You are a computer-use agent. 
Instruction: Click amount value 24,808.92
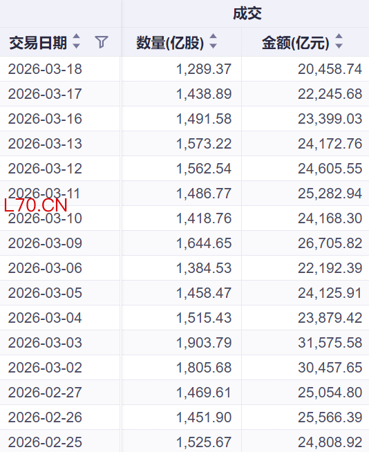330,442
